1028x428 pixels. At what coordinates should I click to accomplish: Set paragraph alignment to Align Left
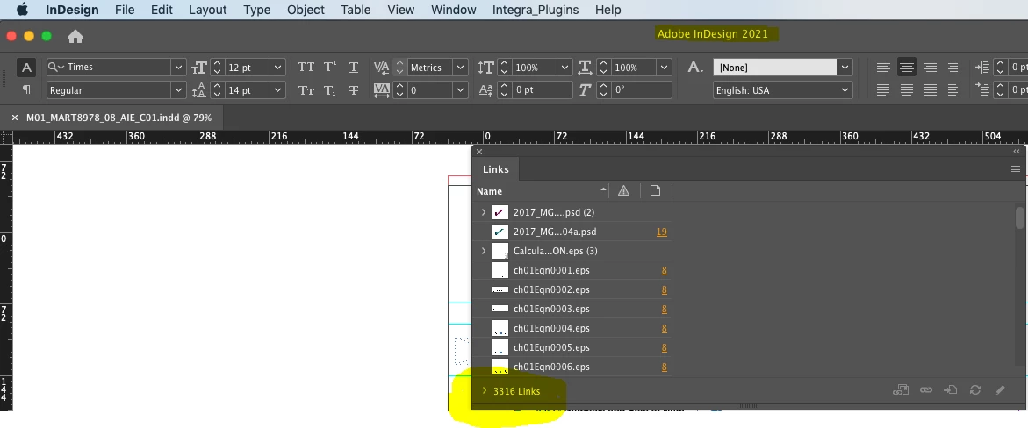[x=883, y=67]
